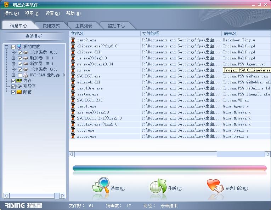
Task: Click the envelope icon for 邮箱
Action: 19,92
